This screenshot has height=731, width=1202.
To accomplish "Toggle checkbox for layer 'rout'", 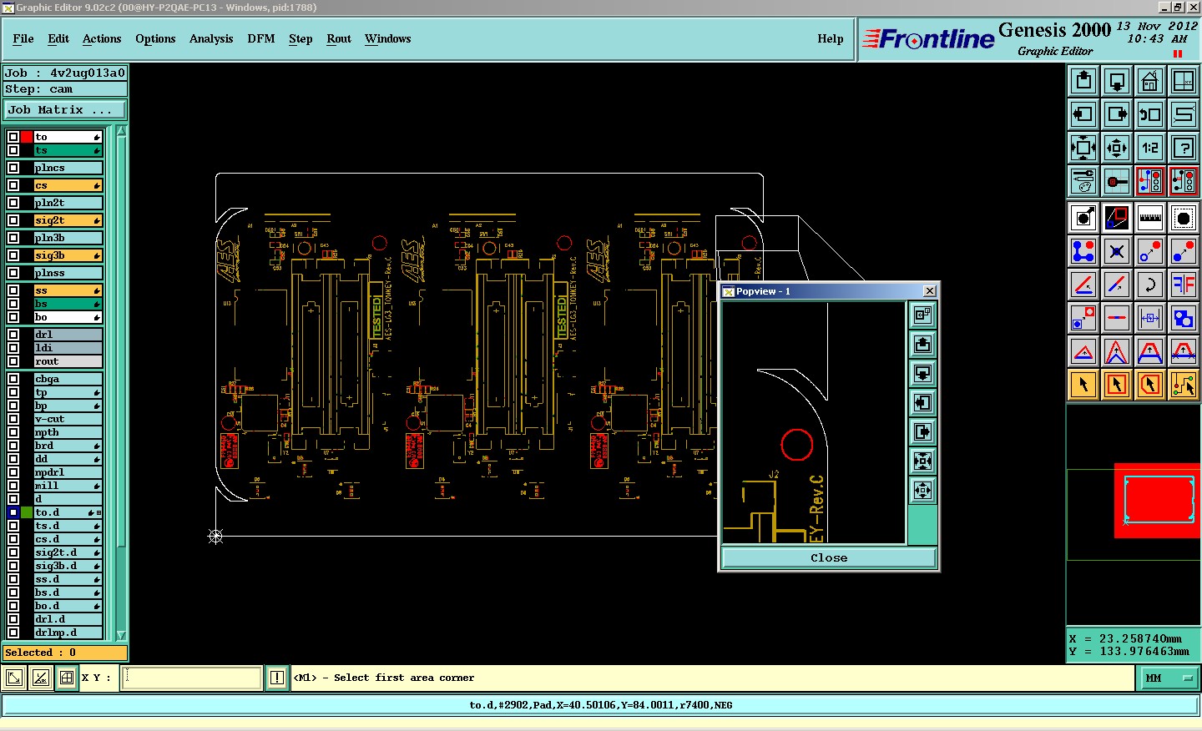I will tap(13, 361).
